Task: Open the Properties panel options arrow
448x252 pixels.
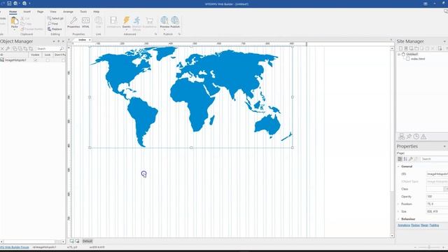Action: point(444,146)
